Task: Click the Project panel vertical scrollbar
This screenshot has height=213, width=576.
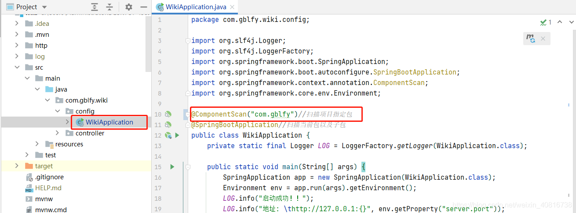Action: 148,44
